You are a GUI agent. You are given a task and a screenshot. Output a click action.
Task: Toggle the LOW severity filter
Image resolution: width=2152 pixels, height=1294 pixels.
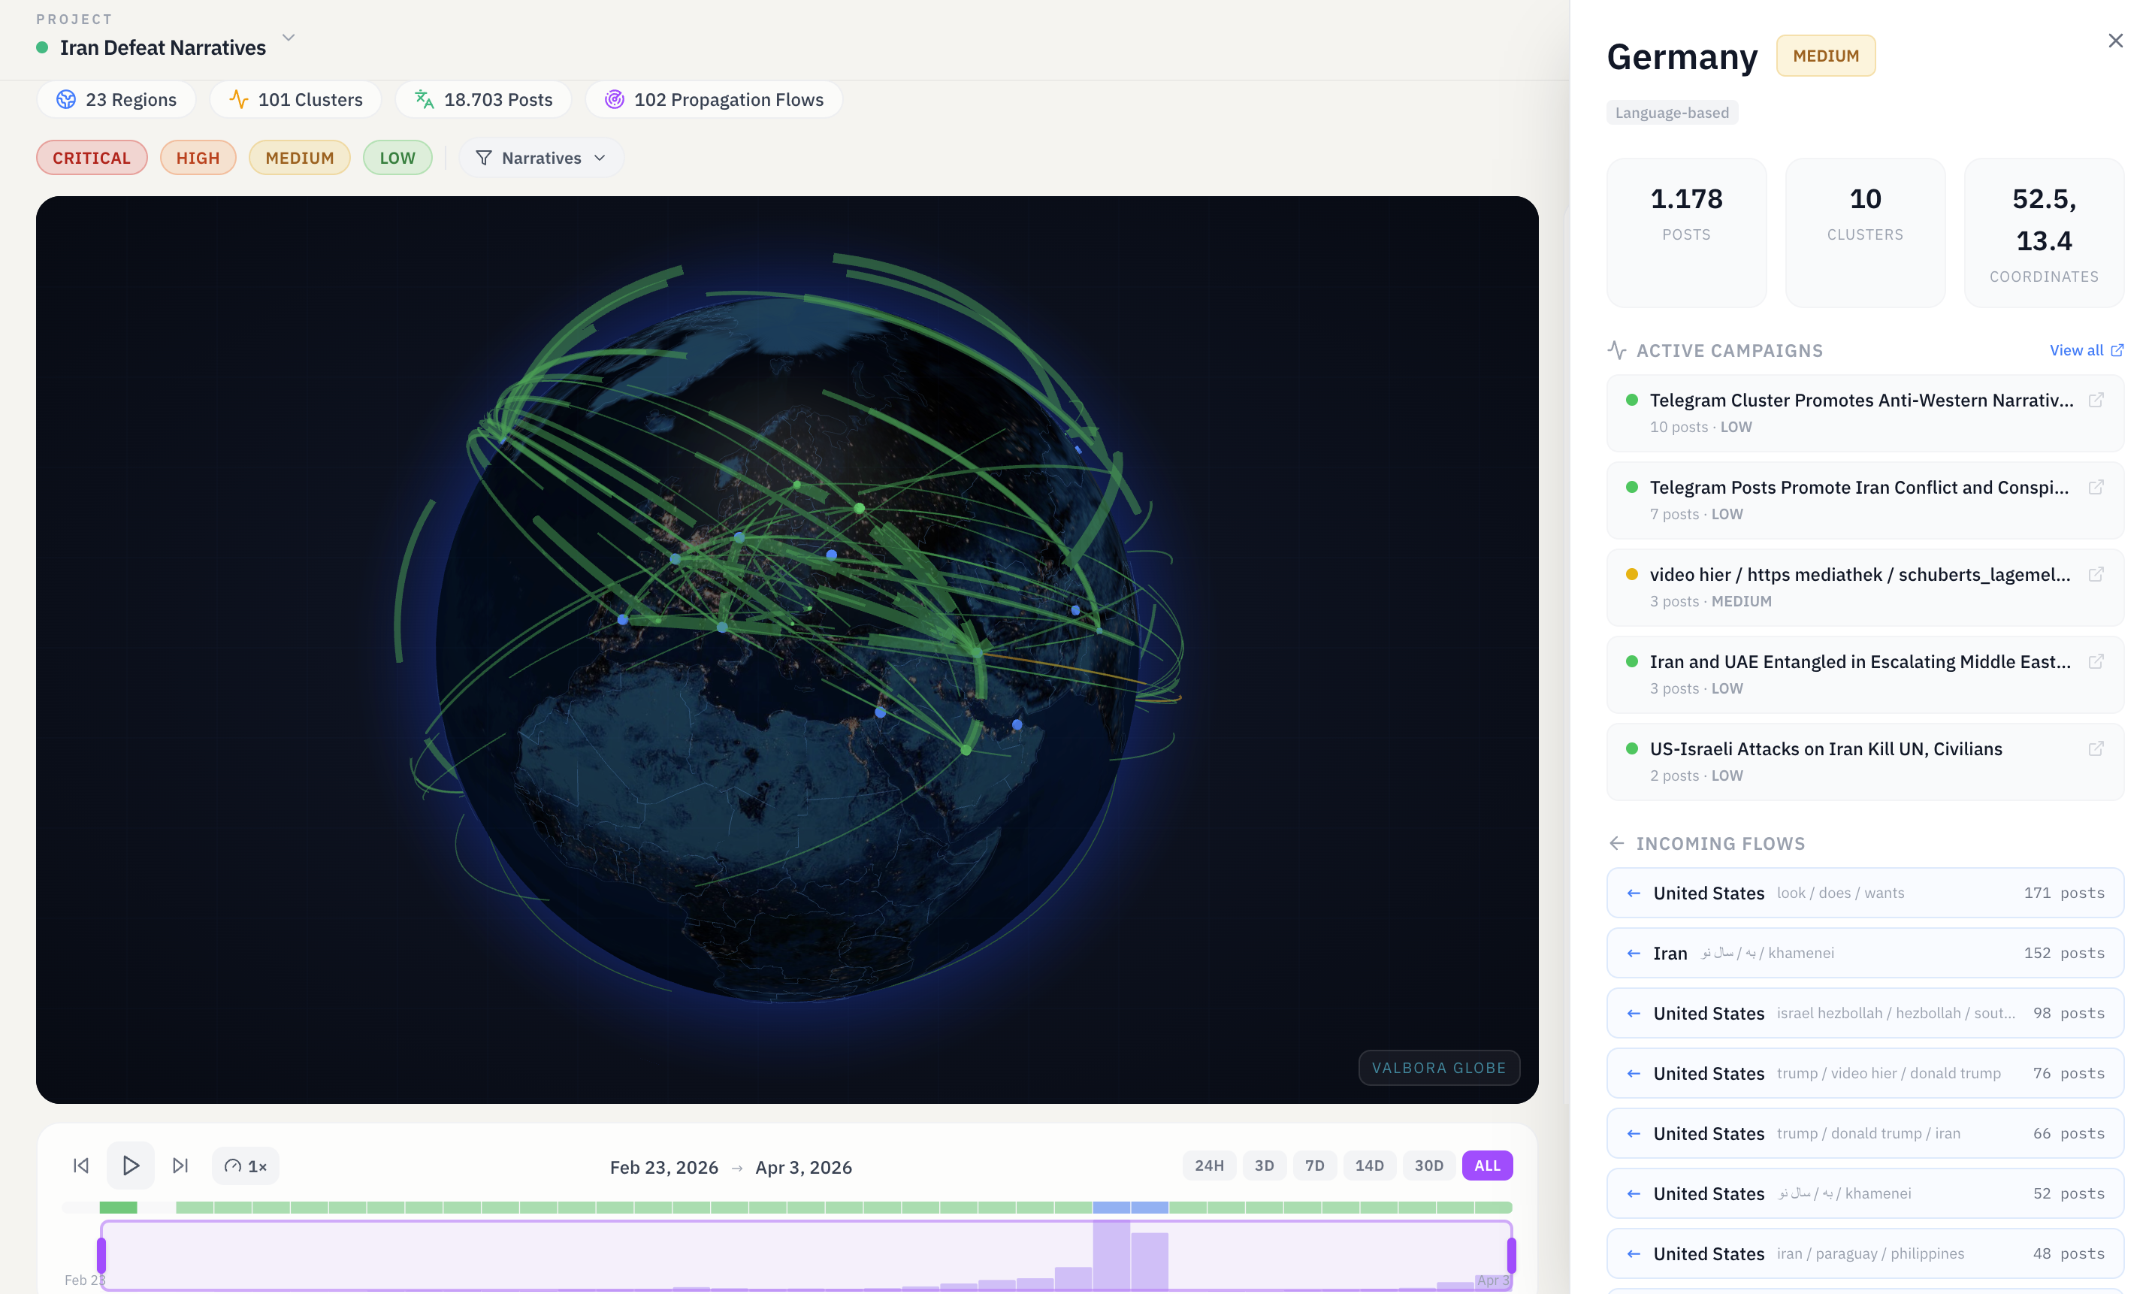(397, 158)
